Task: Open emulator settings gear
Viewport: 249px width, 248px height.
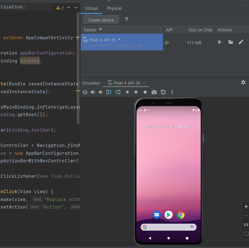Action: coord(243,82)
